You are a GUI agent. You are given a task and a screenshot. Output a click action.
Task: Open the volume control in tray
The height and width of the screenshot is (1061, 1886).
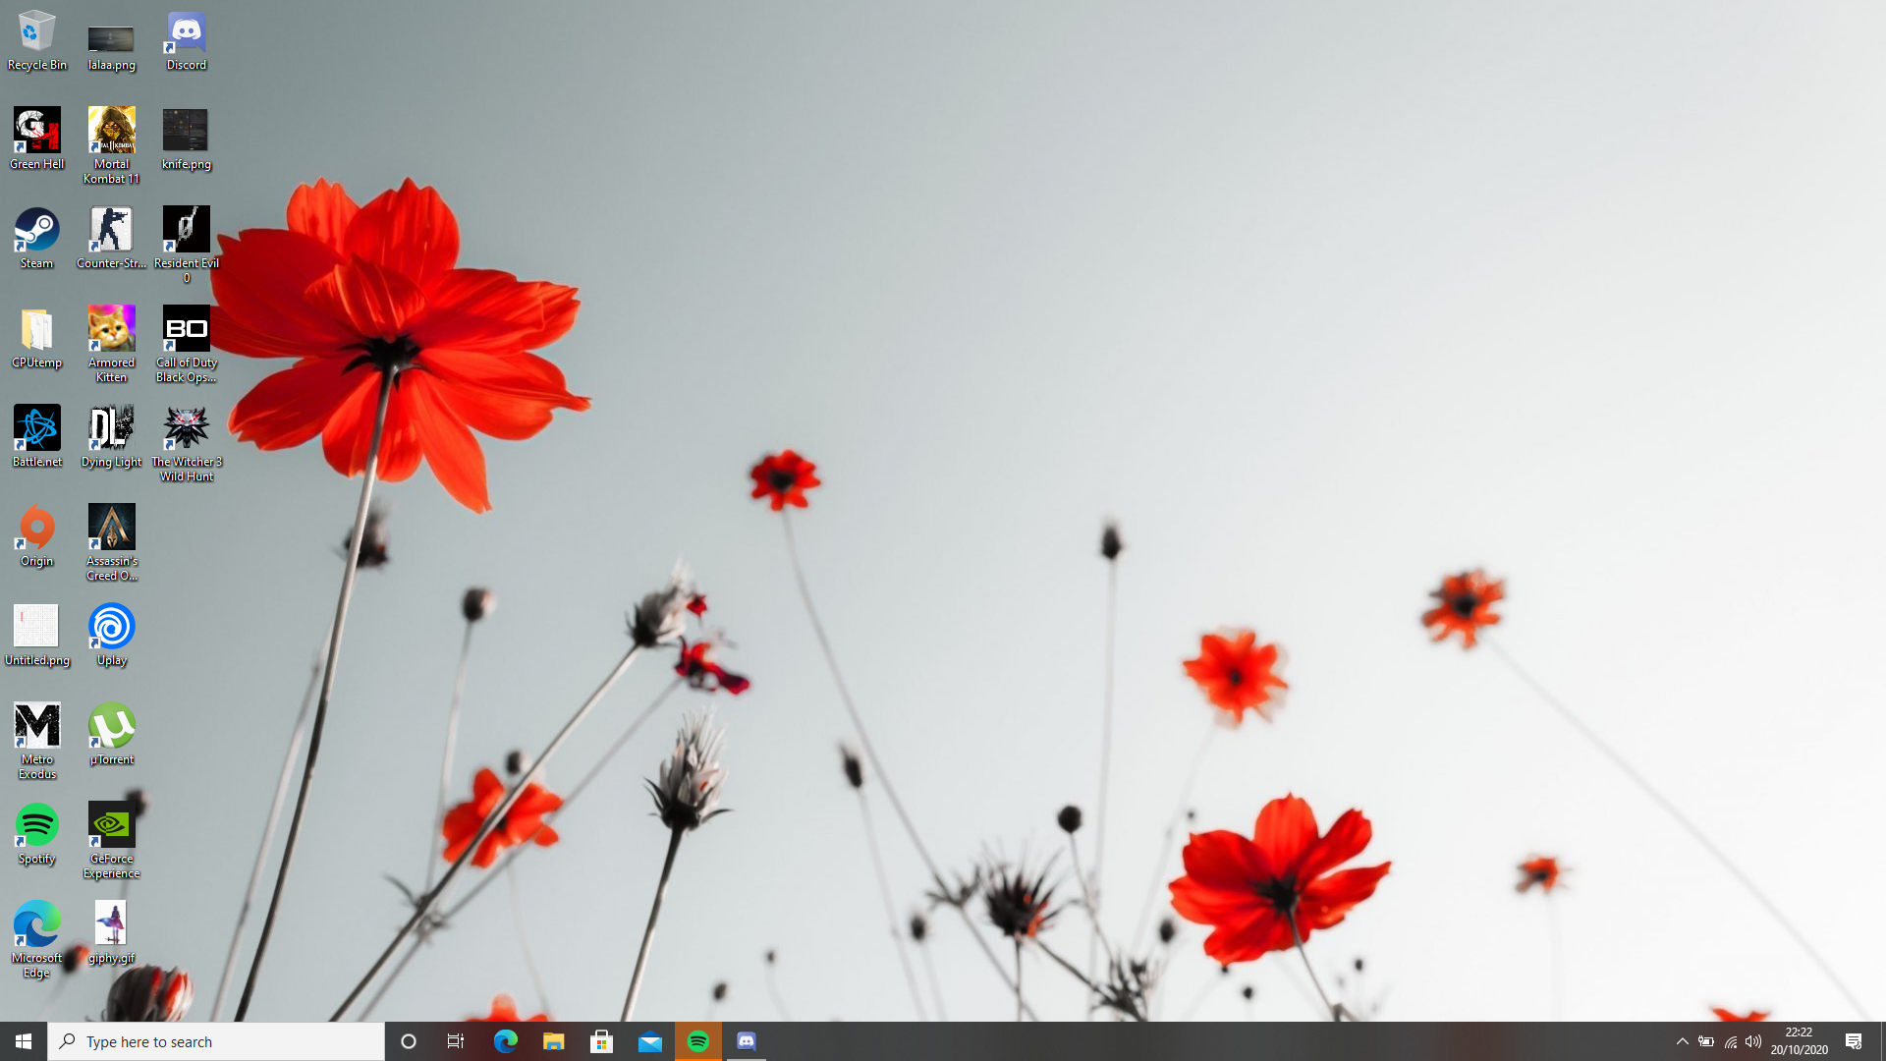click(1753, 1041)
